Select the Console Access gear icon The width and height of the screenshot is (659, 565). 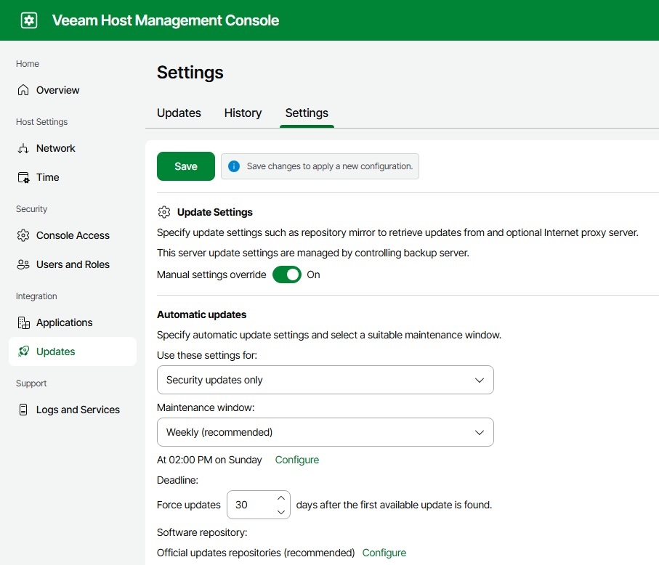coord(23,235)
